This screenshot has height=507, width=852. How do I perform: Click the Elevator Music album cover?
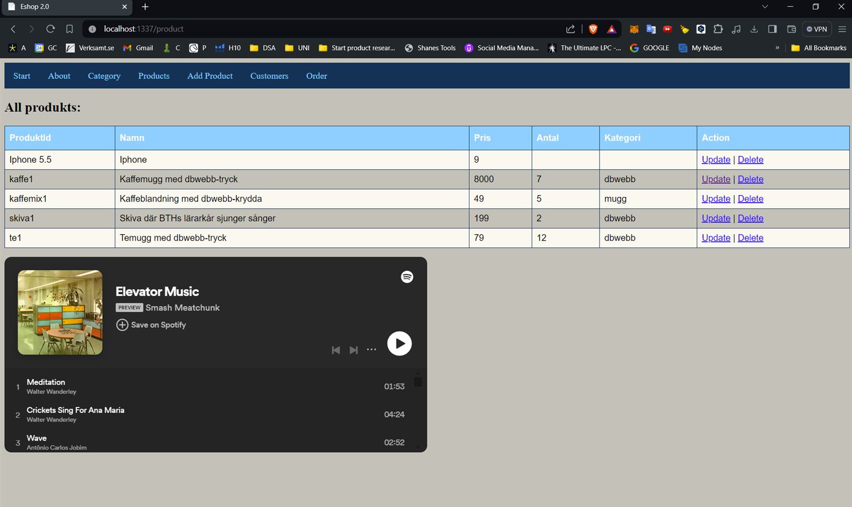coord(60,312)
